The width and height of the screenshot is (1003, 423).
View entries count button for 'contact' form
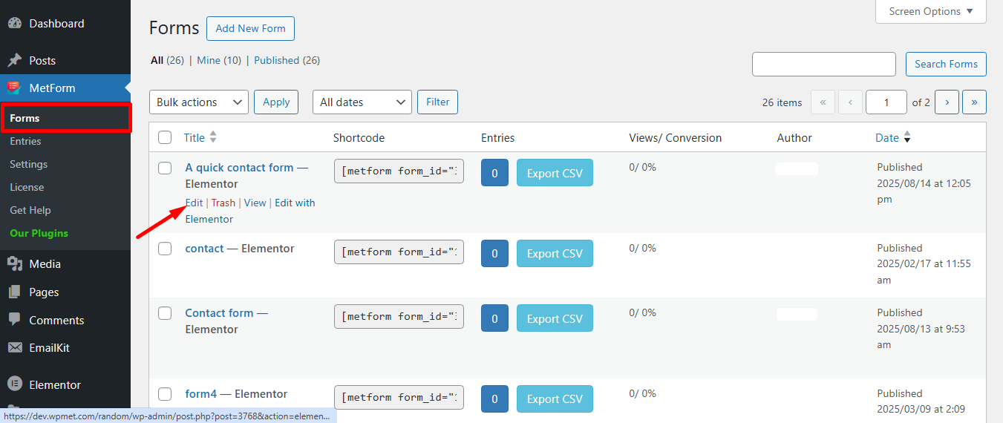[x=494, y=253]
